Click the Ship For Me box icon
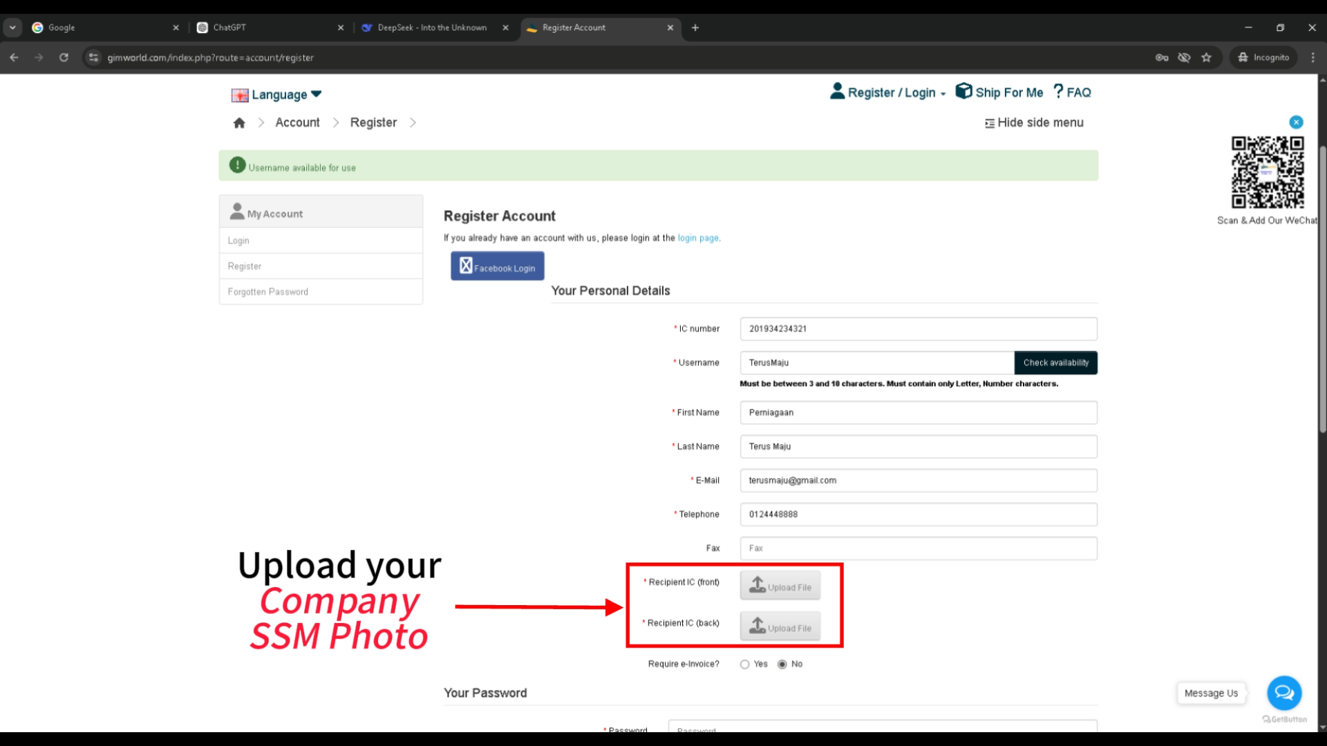 click(x=963, y=91)
